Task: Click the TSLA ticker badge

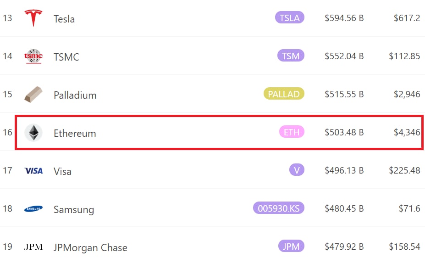Action: click(x=290, y=17)
